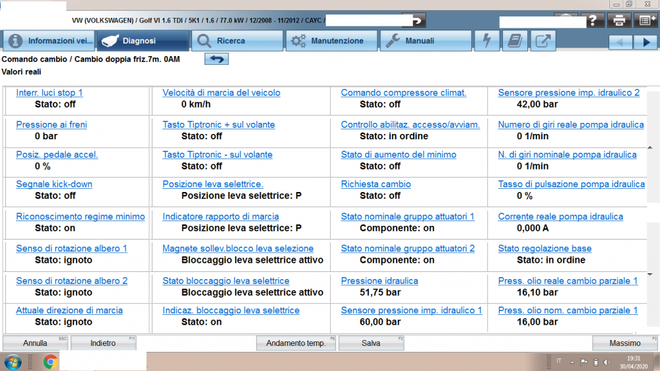Click the Salva button
Viewport: 660px width, 371px height.
(x=370, y=343)
